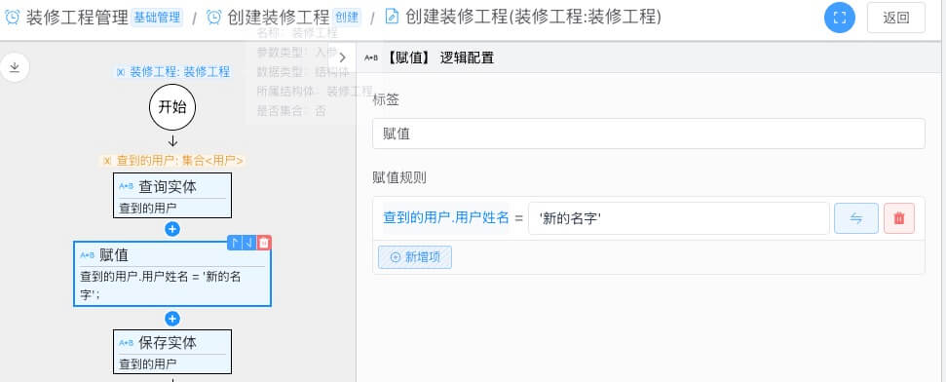The width and height of the screenshot is (946, 382).
Task: Click the 创建 tag in breadcrumb
Action: [x=346, y=18]
